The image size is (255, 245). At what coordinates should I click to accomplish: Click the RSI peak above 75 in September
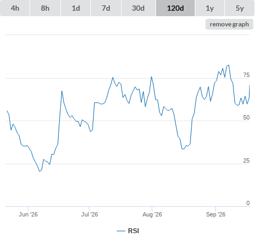229,65
